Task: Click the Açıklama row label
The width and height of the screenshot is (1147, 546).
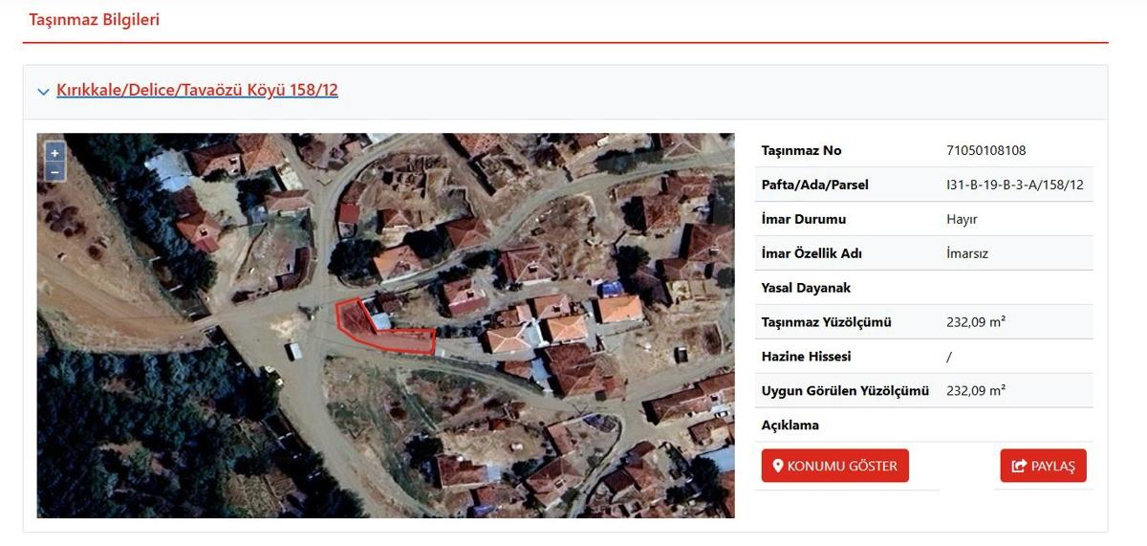Action: click(790, 426)
